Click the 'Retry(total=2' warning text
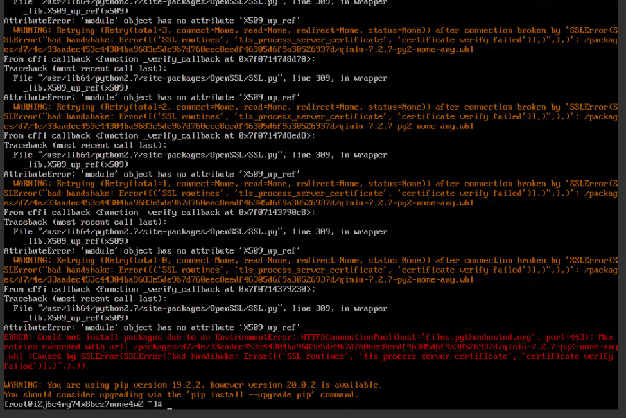 (x=134, y=107)
